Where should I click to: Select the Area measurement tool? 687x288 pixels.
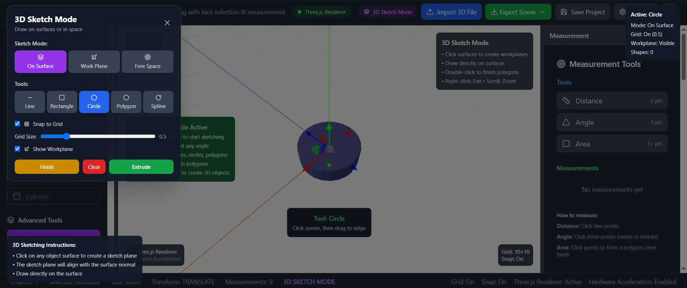click(612, 144)
